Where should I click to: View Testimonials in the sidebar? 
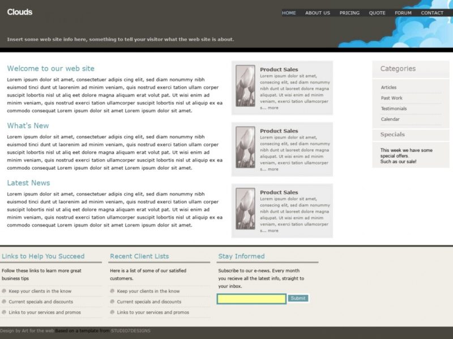(x=395, y=108)
